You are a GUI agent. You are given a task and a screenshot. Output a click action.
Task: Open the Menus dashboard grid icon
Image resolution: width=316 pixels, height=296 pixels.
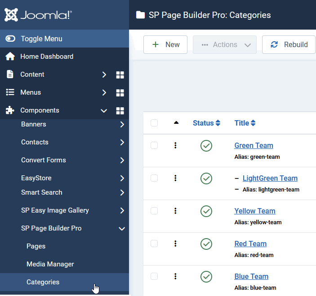tap(120, 93)
